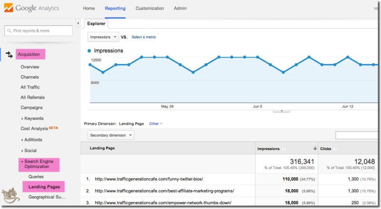Open the Channels report in sidebar
This screenshot has width=381, height=209.
click(30, 77)
